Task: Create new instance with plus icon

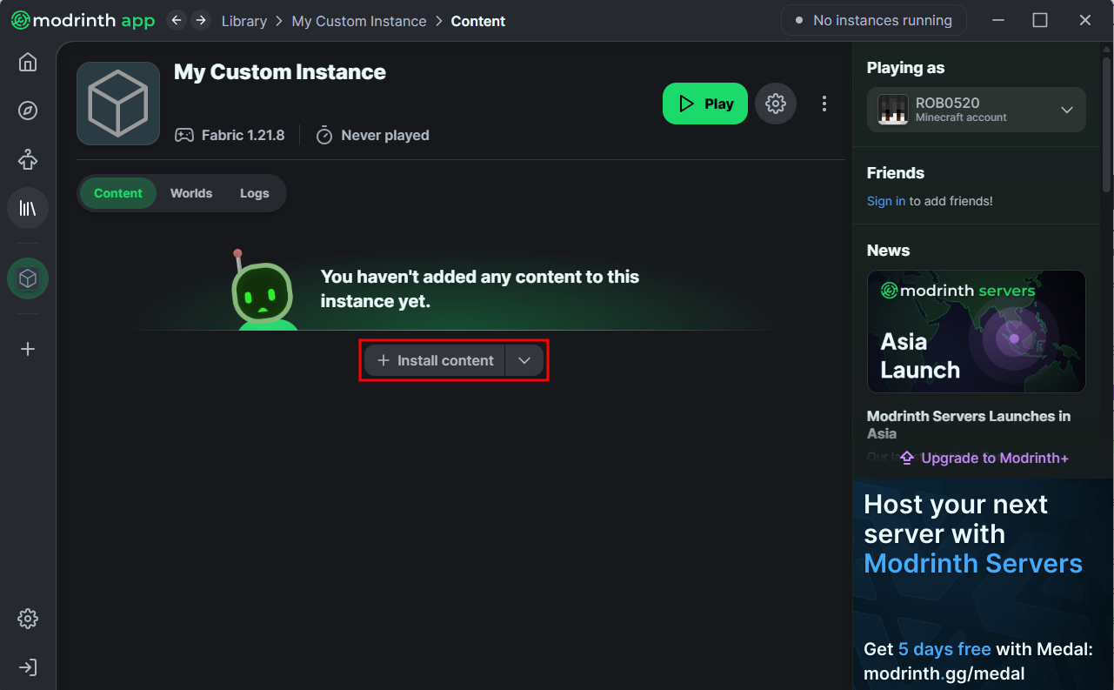Action: click(x=28, y=349)
